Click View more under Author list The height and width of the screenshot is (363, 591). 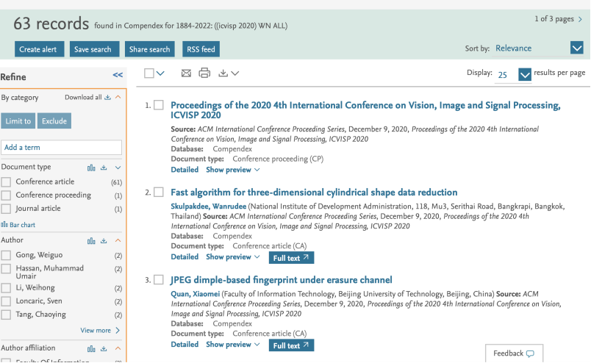(x=100, y=331)
